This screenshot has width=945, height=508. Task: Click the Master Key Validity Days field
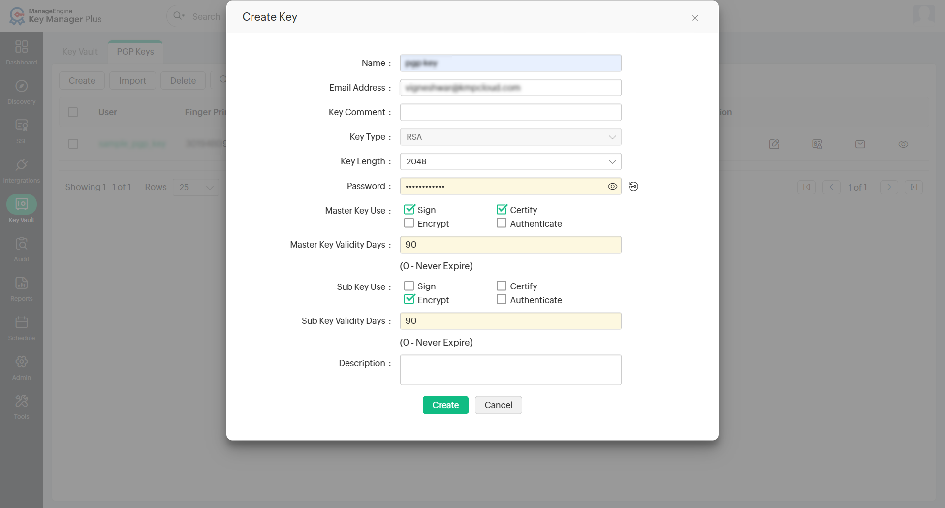(510, 245)
